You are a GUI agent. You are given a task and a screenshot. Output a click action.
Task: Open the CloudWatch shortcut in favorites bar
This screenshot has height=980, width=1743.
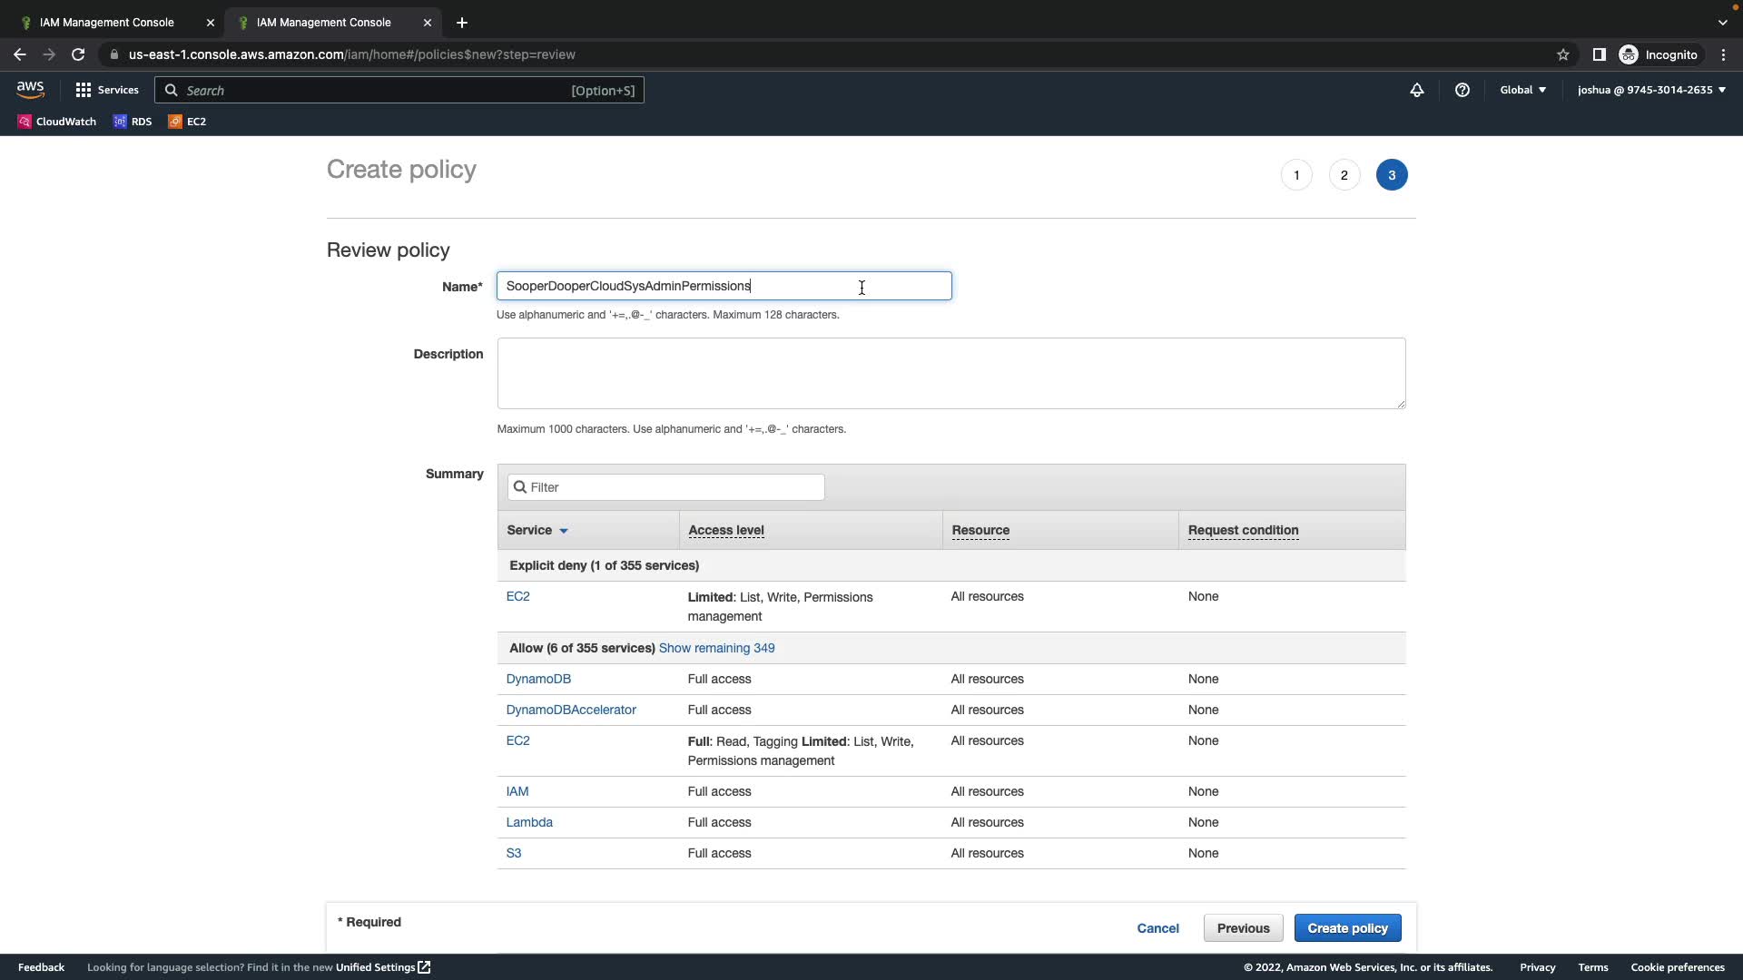click(x=56, y=122)
